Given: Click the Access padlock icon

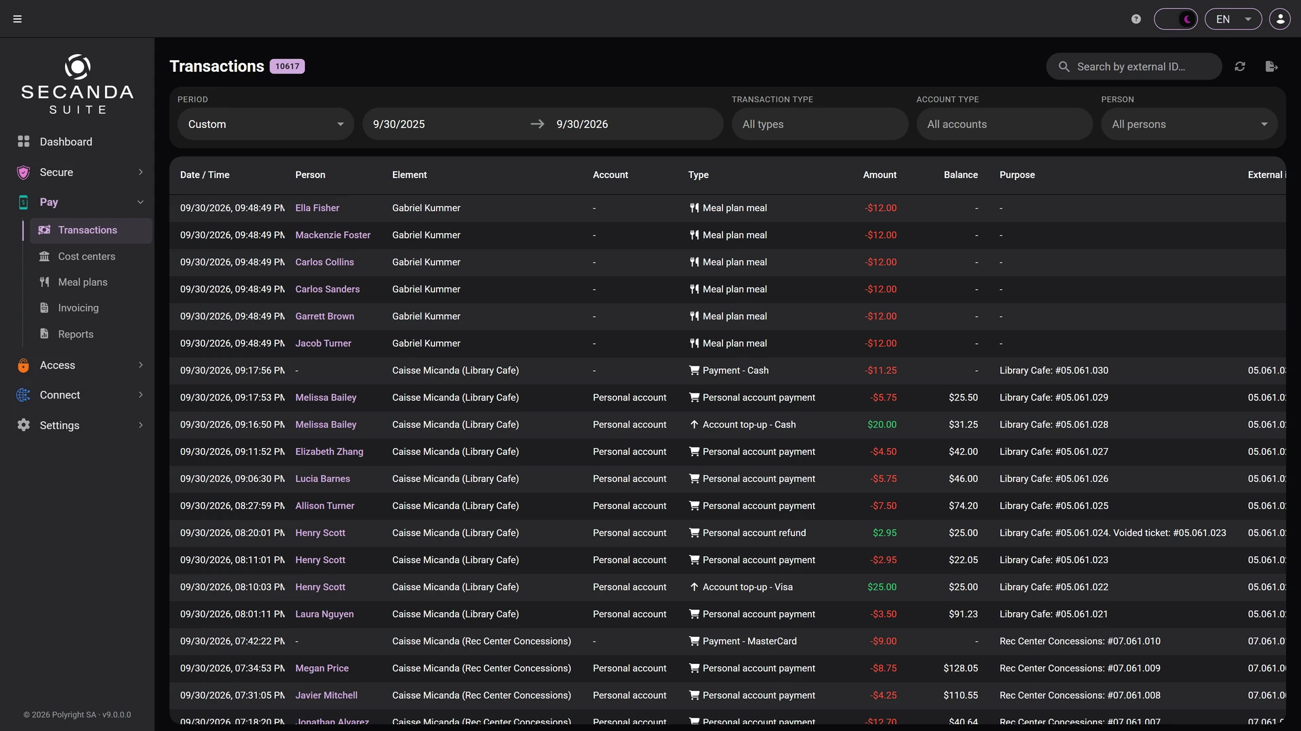Looking at the screenshot, I should 24,365.
